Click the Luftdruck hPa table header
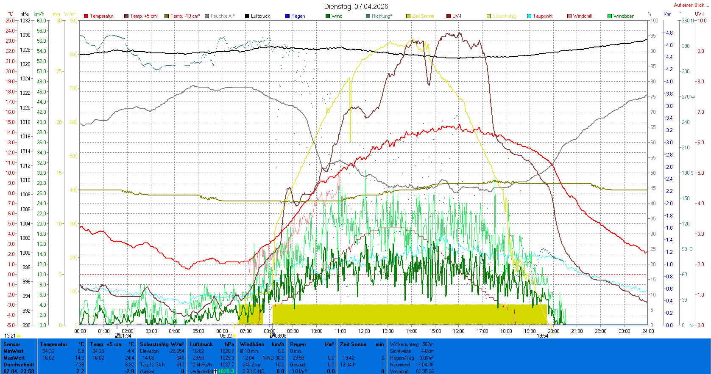Image resolution: width=711 pixels, height=374 pixels. pos(212,344)
